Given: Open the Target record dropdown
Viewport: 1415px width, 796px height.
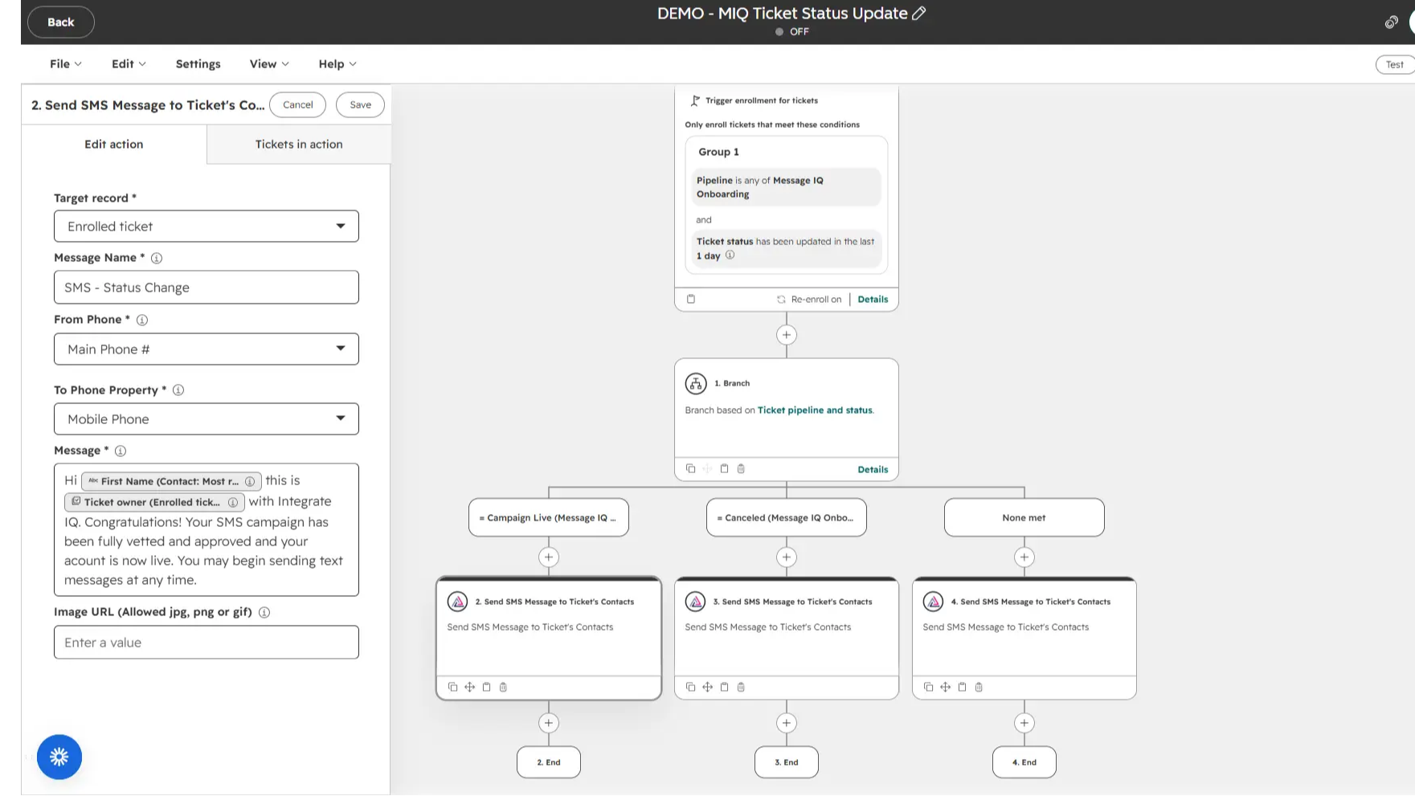Looking at the screenshot, I should (x=207, y=227).
